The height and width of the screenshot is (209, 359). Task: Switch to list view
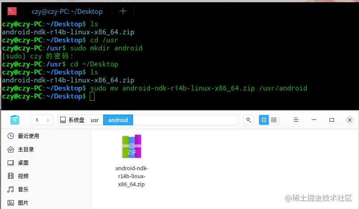(274, 120)
